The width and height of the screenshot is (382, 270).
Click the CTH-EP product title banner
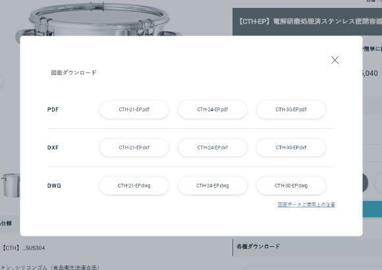tap(307, 22)
